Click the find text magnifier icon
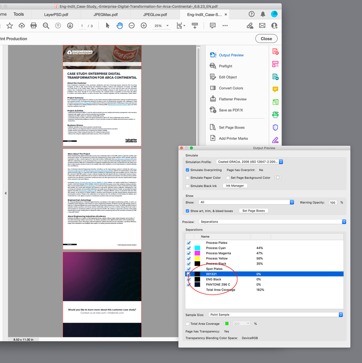The height and width of the screenshot is (363, 362). [x=46, y=26]
